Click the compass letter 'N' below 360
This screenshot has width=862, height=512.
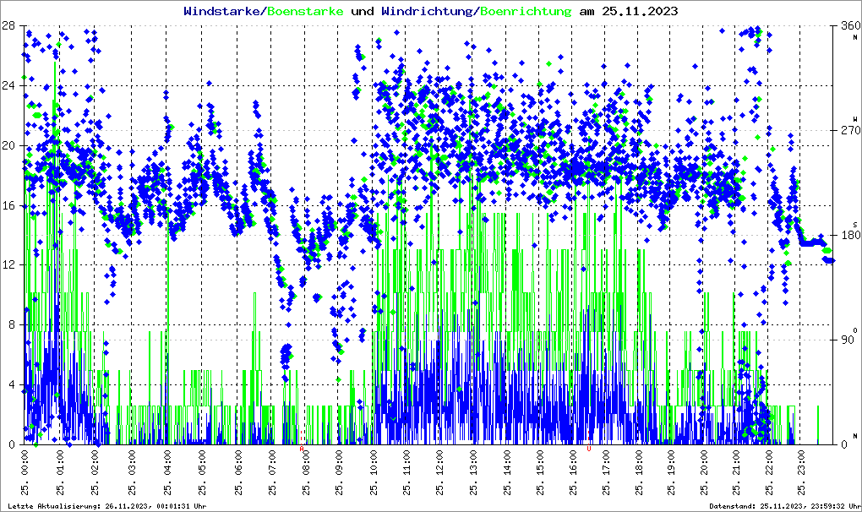[x=855, y=37]
